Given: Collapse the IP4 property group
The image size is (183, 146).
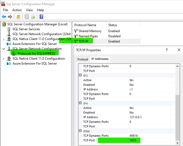Looking at the screenshot, I should (80, 103).
